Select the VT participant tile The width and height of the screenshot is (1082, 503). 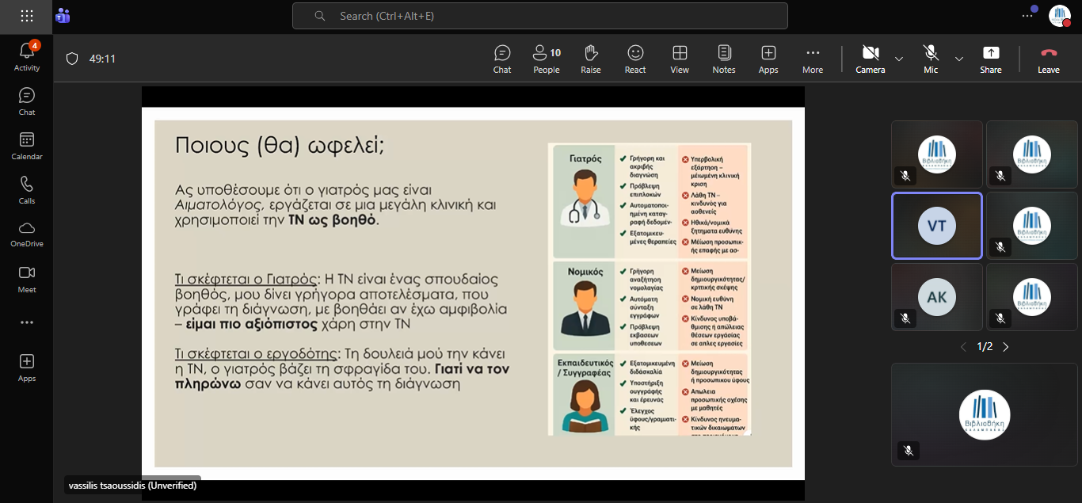coord(936,226)
